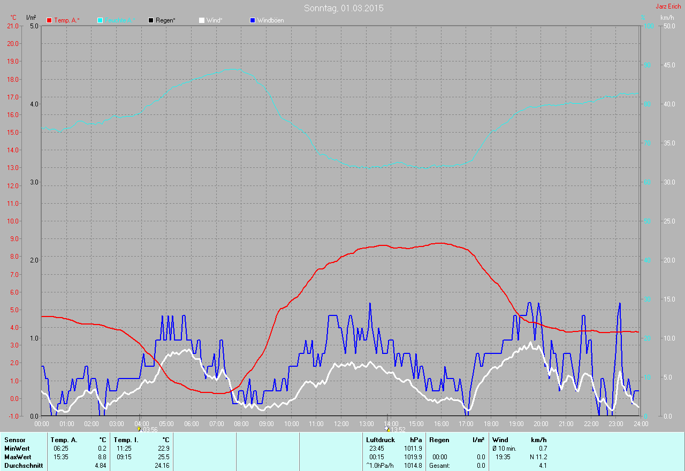Select the 03:56 sunrise marker icon

pyautogui.click(x=139, y=429)
